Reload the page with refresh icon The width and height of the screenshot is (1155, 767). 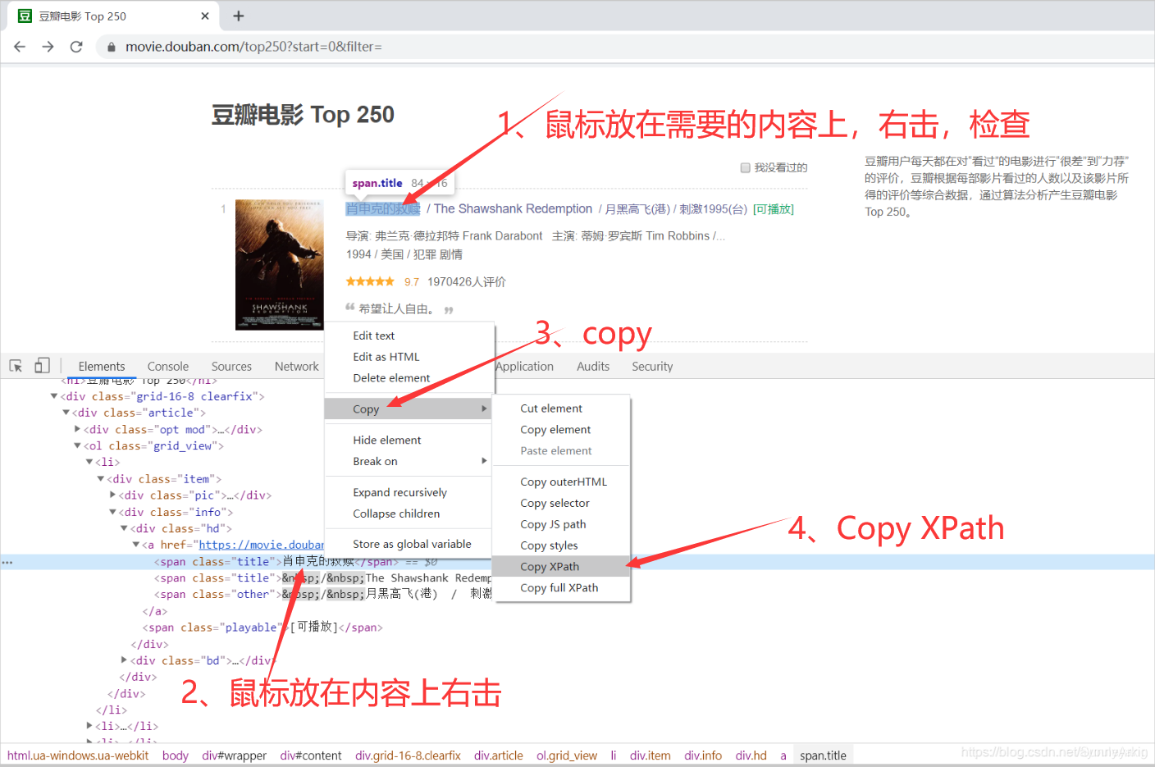tap(76, 47)
